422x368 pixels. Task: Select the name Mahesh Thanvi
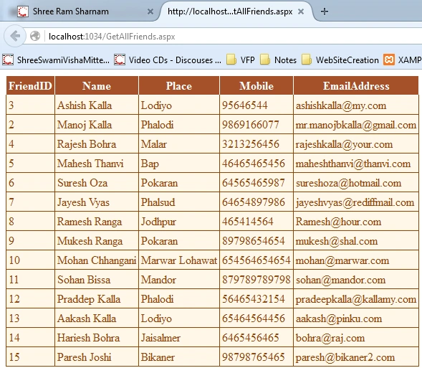[x=90, y=164]
